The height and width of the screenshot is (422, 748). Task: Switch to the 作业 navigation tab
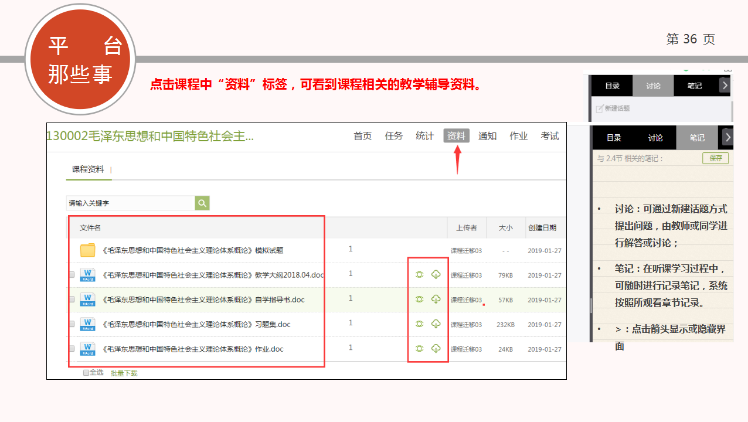[x=518, y=136]
